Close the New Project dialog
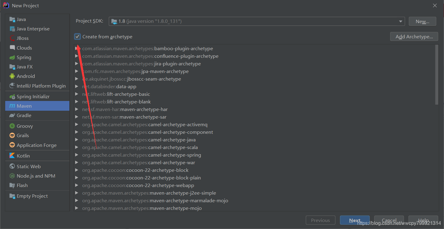444x229 pixels. (x=435, y=5)
